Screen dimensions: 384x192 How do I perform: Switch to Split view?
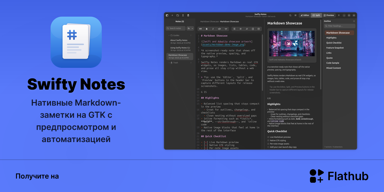(316, 15)
